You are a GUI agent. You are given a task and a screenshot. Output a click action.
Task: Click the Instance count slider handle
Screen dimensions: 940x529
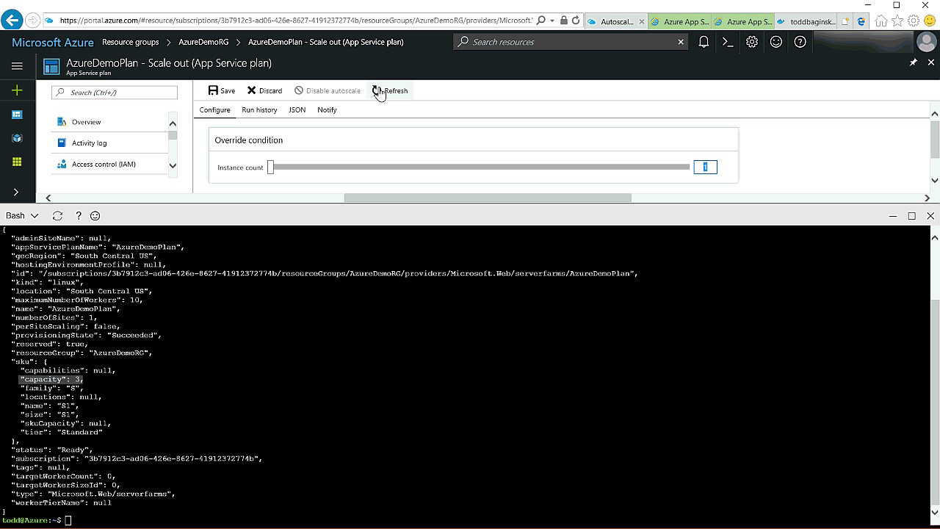tap(270, 168)
